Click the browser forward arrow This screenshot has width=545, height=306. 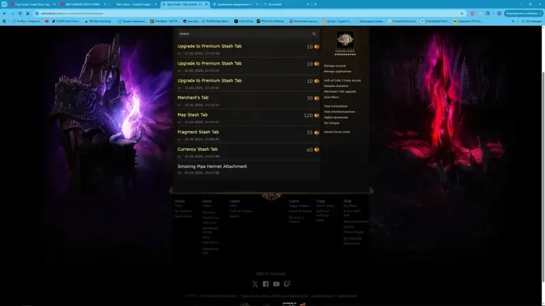(x=12, y=13)
